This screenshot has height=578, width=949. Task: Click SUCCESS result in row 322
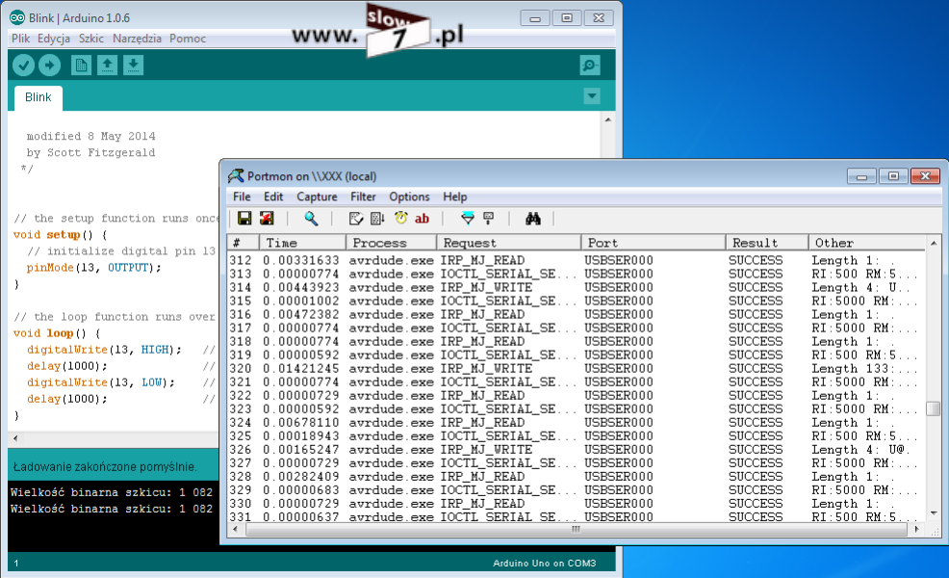756,396
